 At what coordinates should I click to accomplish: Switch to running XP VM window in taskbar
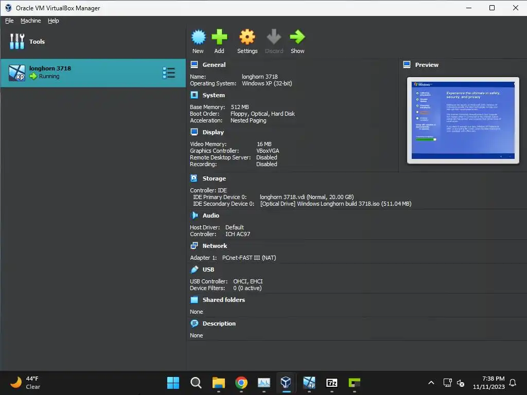tap(309, 383)
